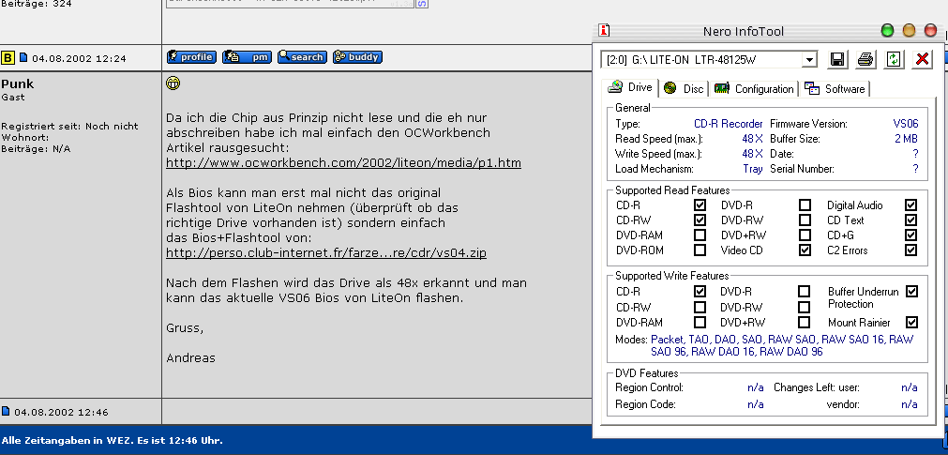Click post icon next to 04.08.2002 12:46
This screenshot has height=455, width=948.
6,412
